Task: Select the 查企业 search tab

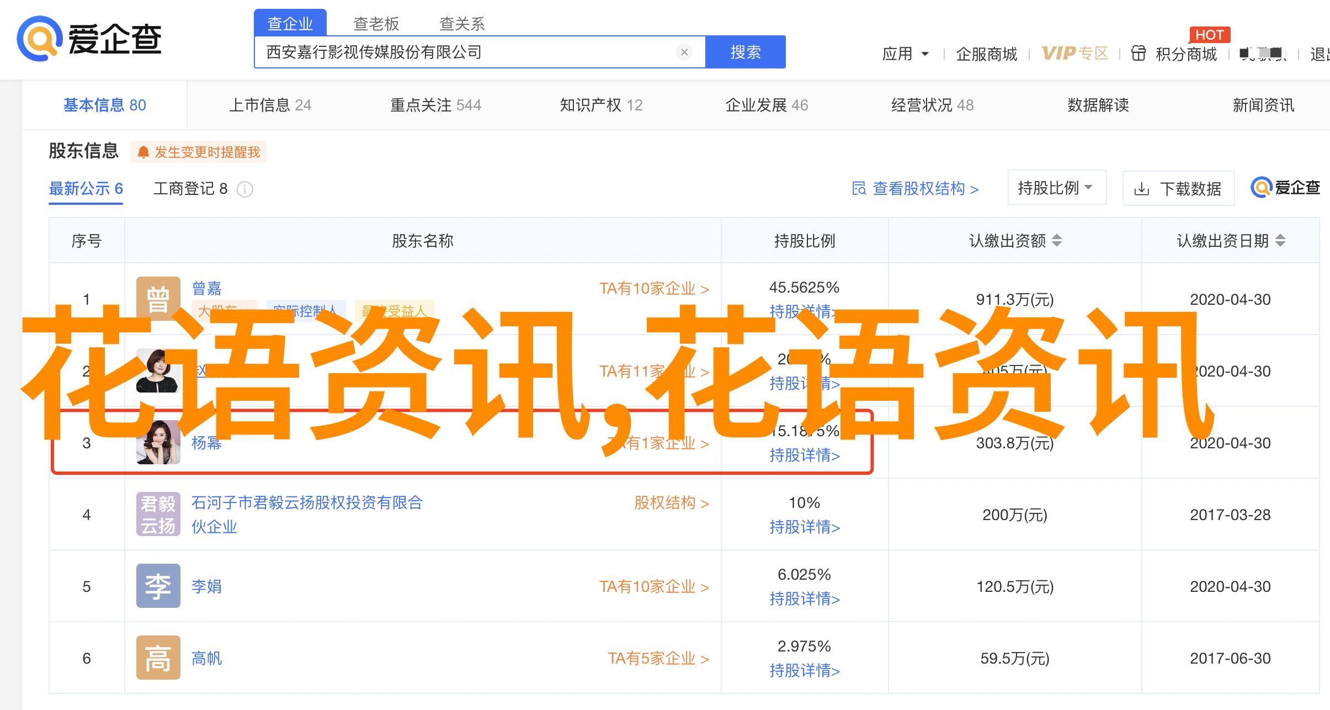Action: point(290,23)
